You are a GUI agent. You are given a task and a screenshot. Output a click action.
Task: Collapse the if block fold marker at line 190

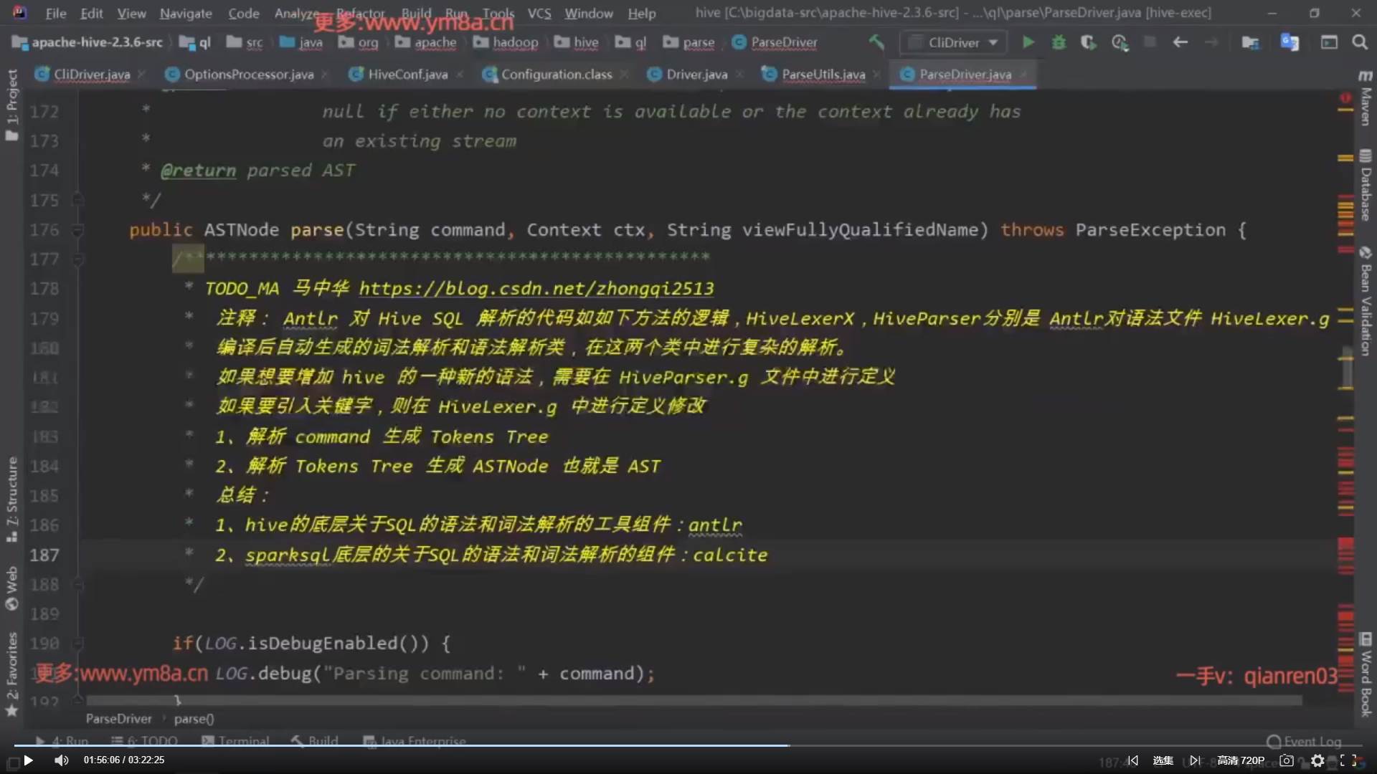click(77, 644)
